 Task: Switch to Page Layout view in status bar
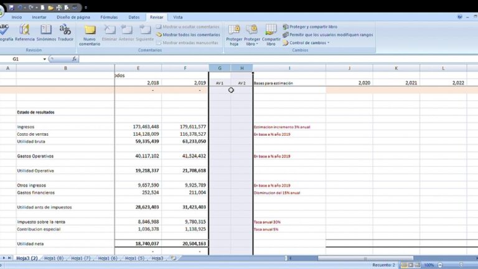point(411,265)
